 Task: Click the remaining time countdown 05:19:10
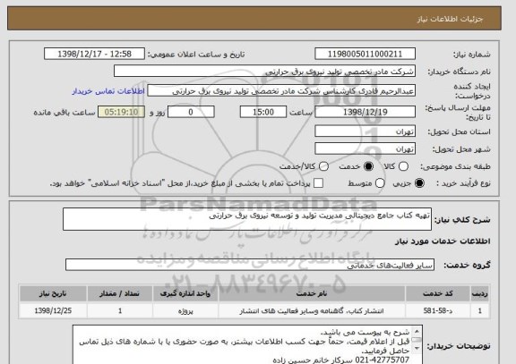pos(122,112)
